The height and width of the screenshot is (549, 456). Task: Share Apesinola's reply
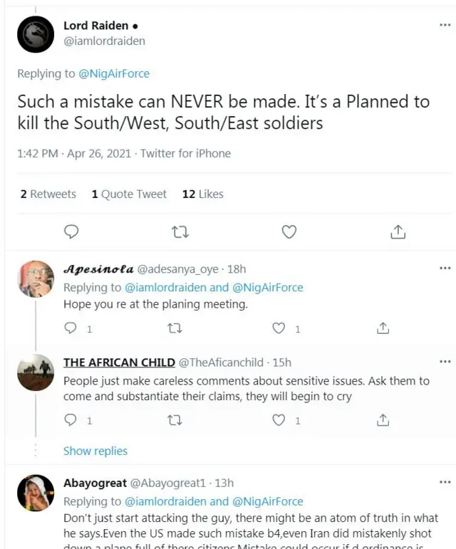(x=383, y=328)
